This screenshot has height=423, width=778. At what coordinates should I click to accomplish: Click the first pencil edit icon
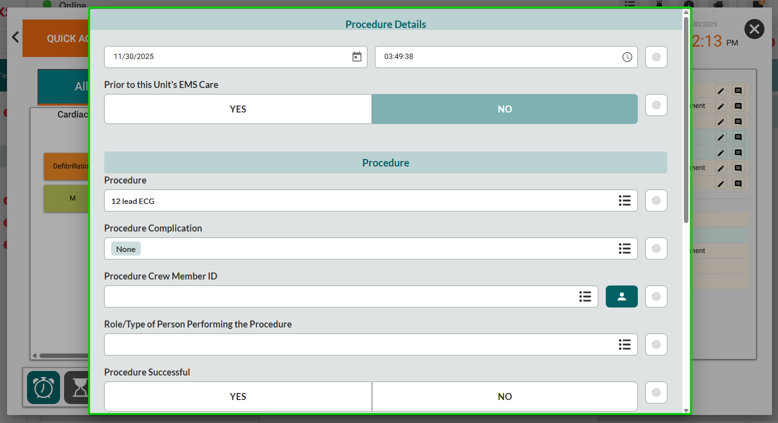coord(720,90)
